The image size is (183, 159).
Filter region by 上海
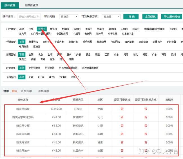point(50,55)
